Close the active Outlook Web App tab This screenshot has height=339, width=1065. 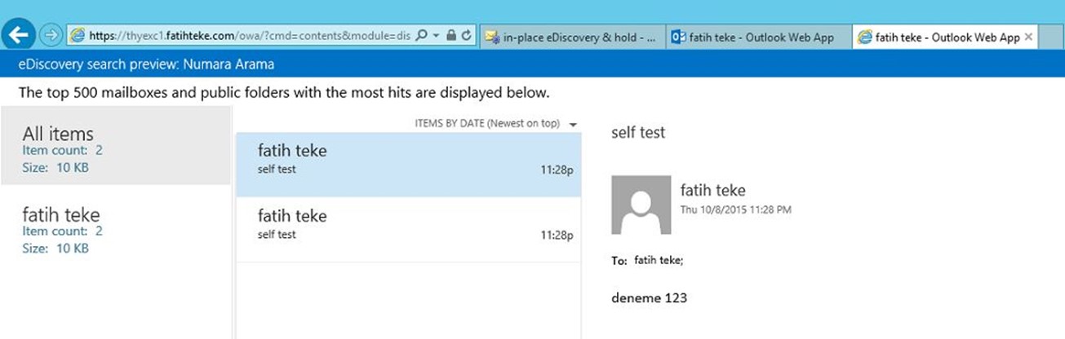1028,37
